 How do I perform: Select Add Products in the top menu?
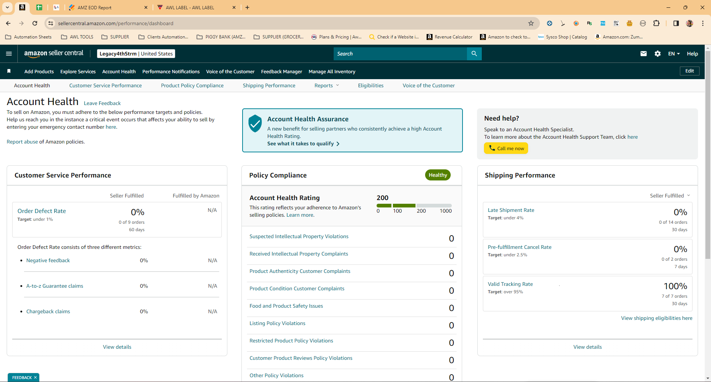coord(39,71)
